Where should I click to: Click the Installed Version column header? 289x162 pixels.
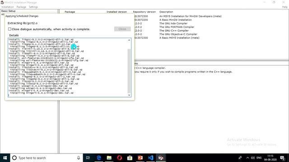tap(117, 12)
